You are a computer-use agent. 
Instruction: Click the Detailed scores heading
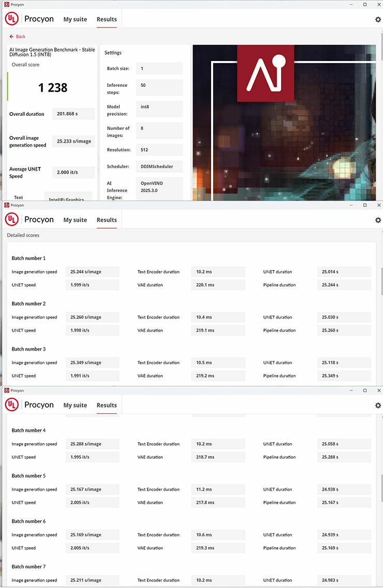tap(23, 235)
